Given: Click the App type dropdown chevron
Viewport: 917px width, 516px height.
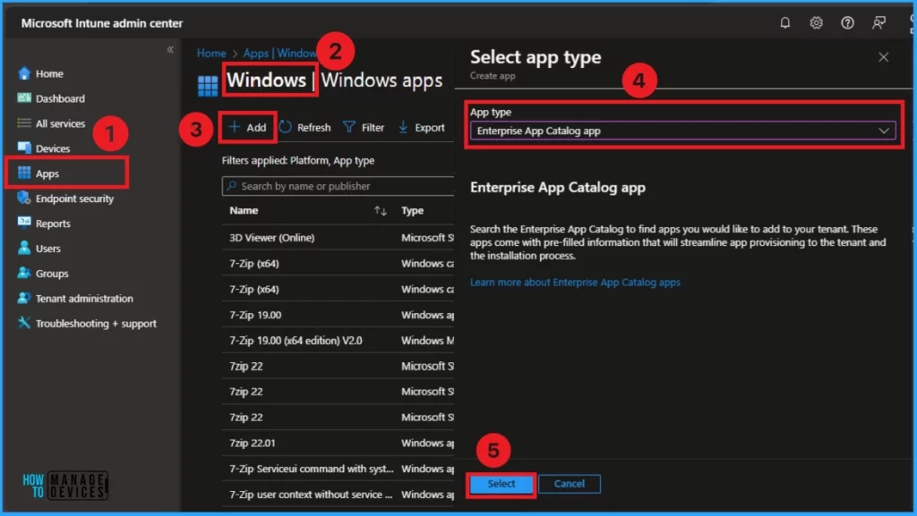Looking at the screenshot, I should [x=884, y=131].
